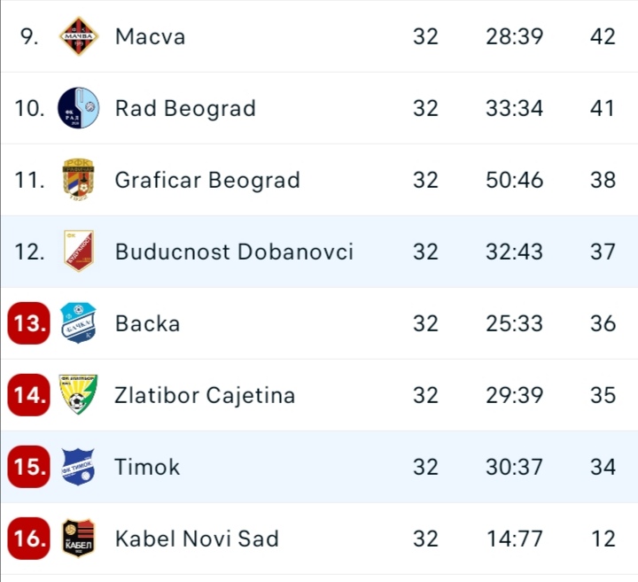Click the Rad Beograd club logo
This screenshot has height=582, width=638.
tap(78, 108)
